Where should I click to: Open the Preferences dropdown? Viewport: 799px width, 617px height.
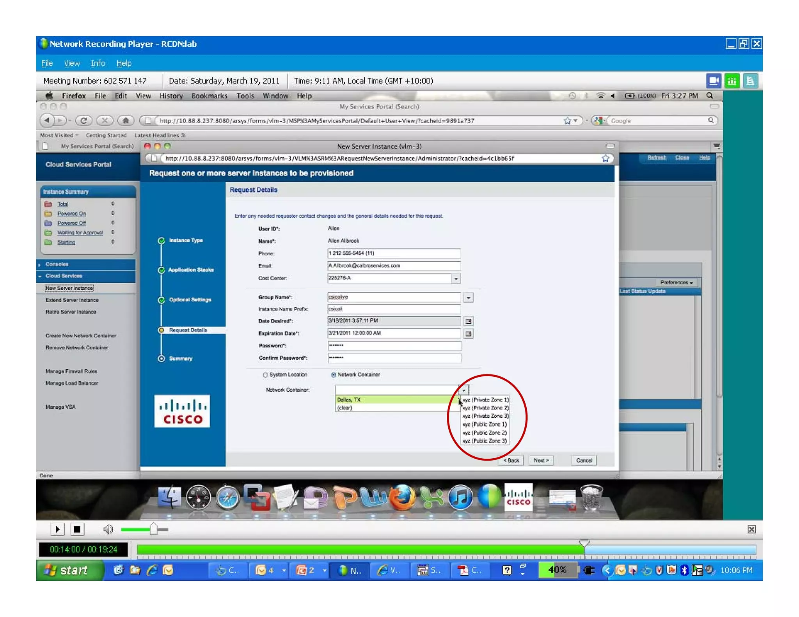676,282
